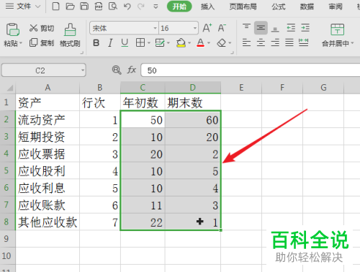360x272 pixels.
Task: Open the 文件 menu
Action: point(23,6)
